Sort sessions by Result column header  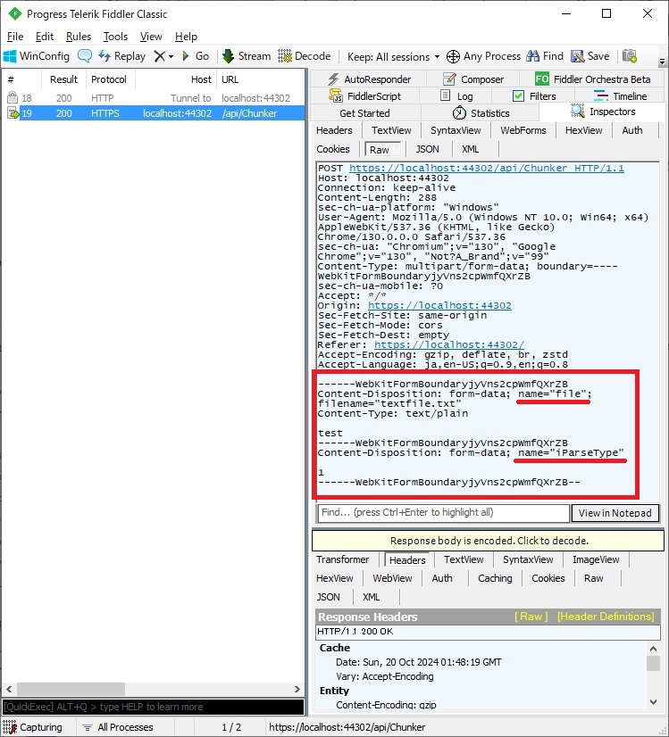pos(63,79)
